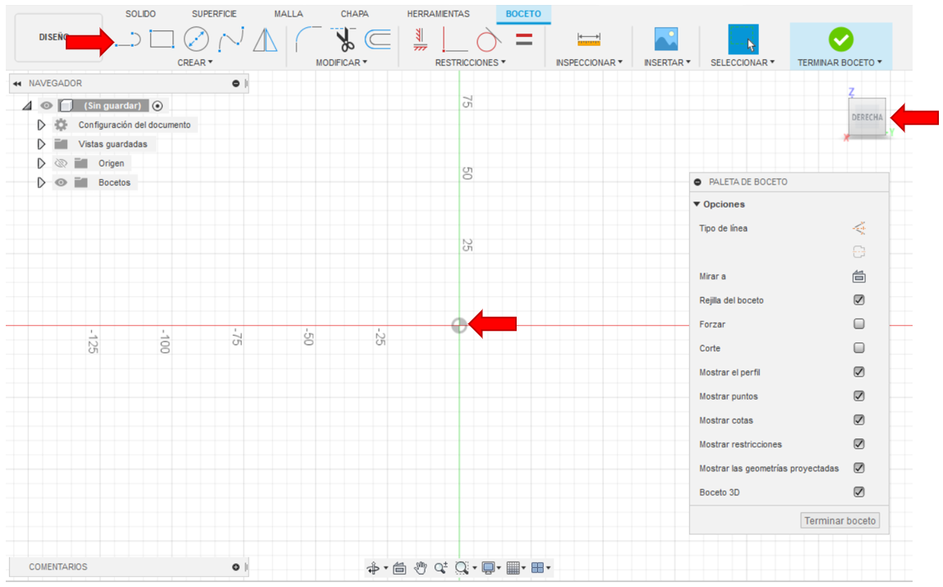Expand the Origen tree node
The image size is (943, 587).
(x=41, y=163)
